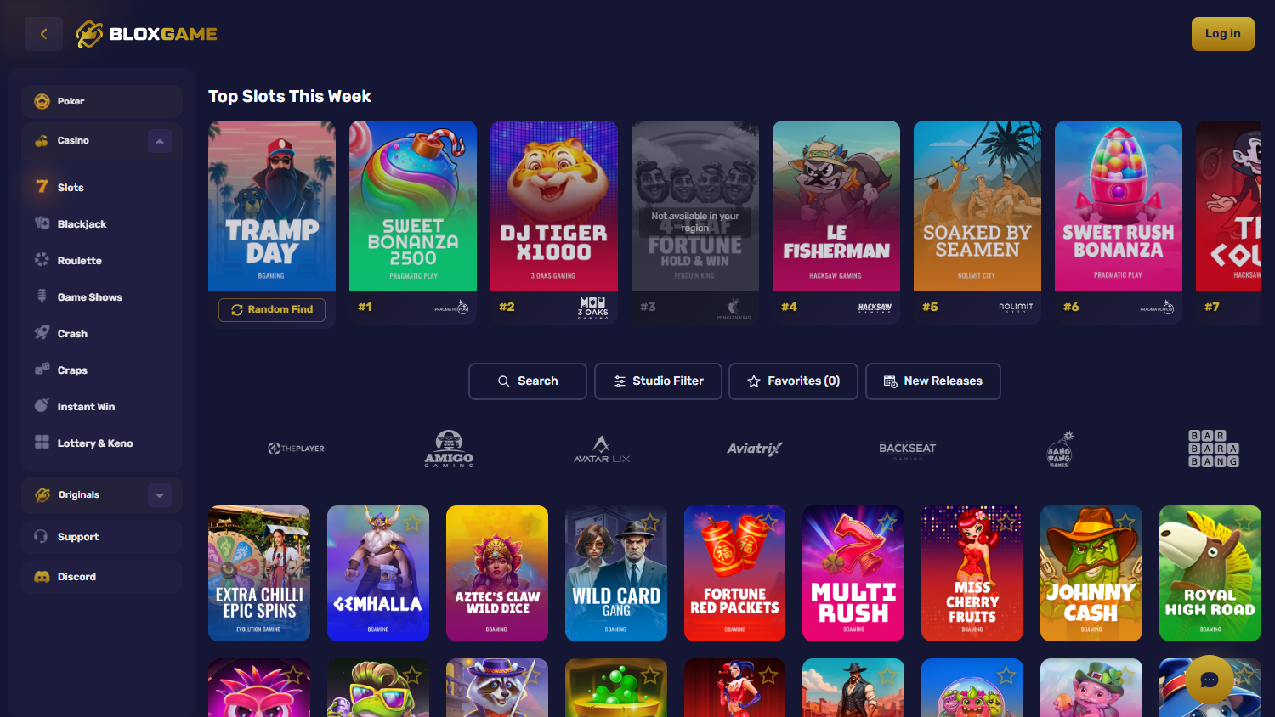1275x717 pixels.
Task: Favorite Wild Card Gang star icon
Action: (650, 522)
